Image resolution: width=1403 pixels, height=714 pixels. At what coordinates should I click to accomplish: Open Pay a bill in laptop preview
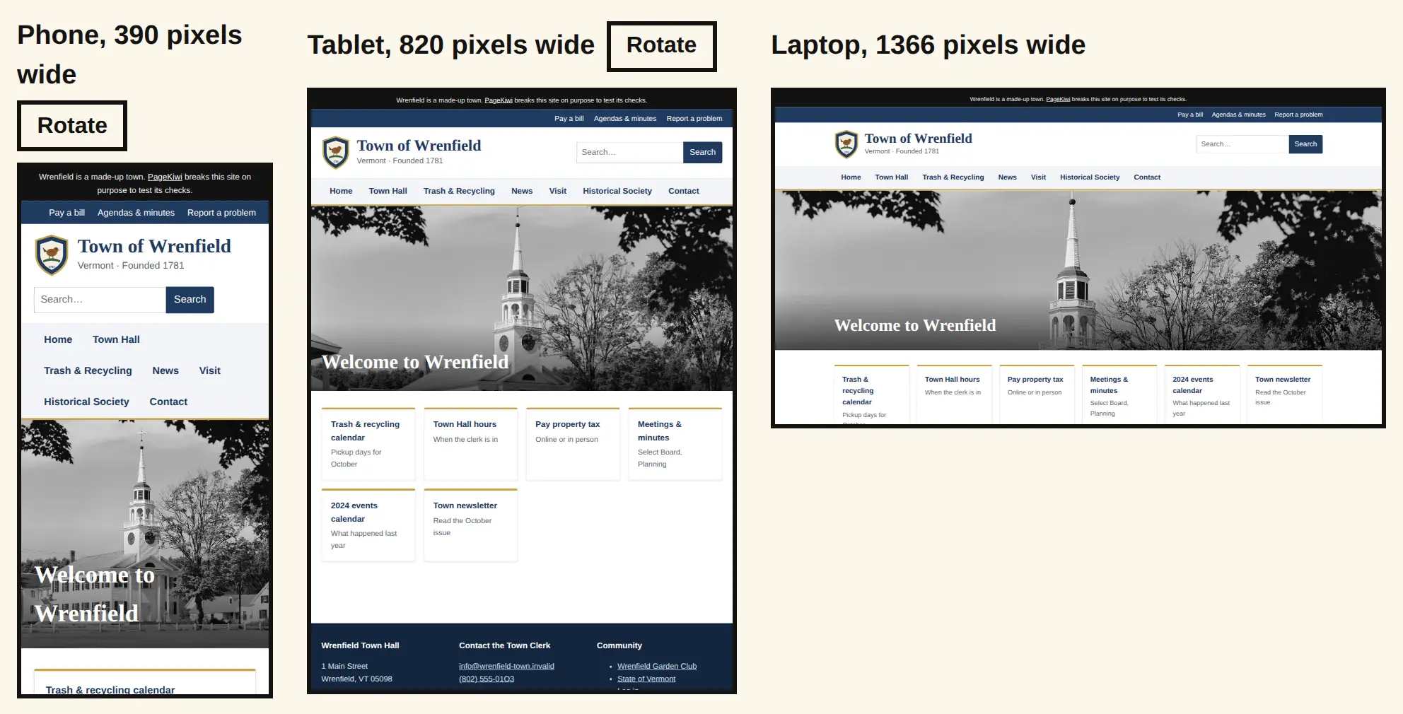(x=1190, y=115)
